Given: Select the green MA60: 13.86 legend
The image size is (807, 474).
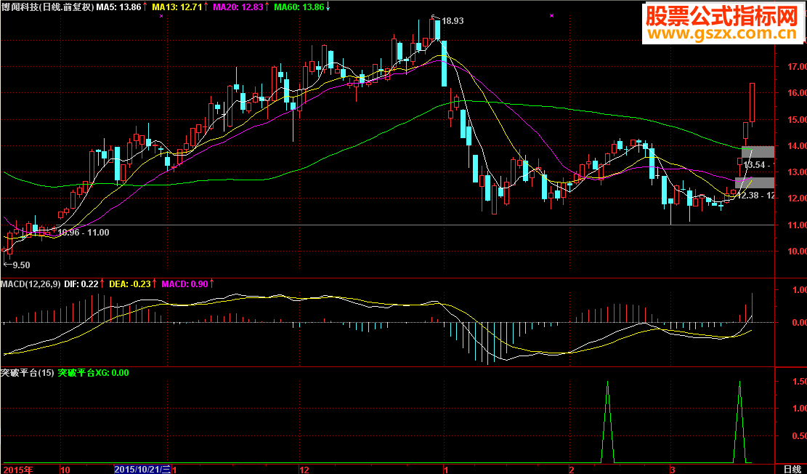Looking at the screenshot, I should point(299,7).
